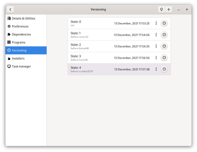
Task: Open the Task manager section
Action: pyautogui.click(x=21, y=66)
